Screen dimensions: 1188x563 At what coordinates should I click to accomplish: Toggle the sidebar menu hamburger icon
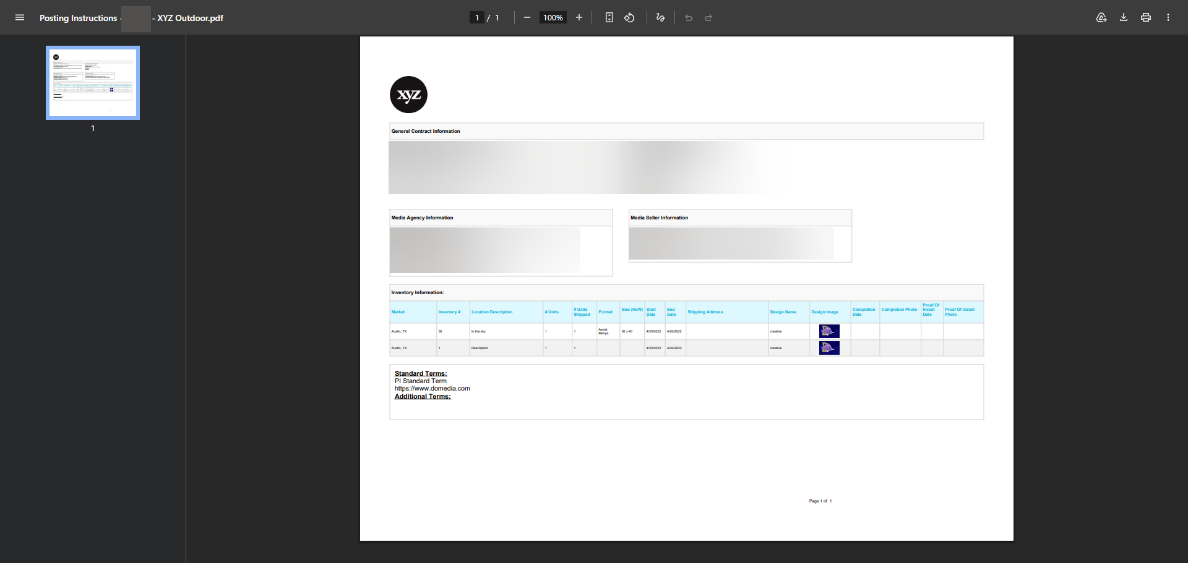pos(20,17)
